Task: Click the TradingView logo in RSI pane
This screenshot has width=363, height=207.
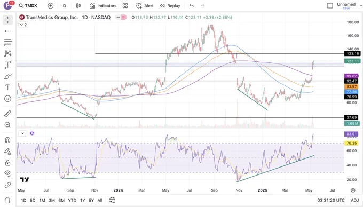Action: click(x=25, y=179)
